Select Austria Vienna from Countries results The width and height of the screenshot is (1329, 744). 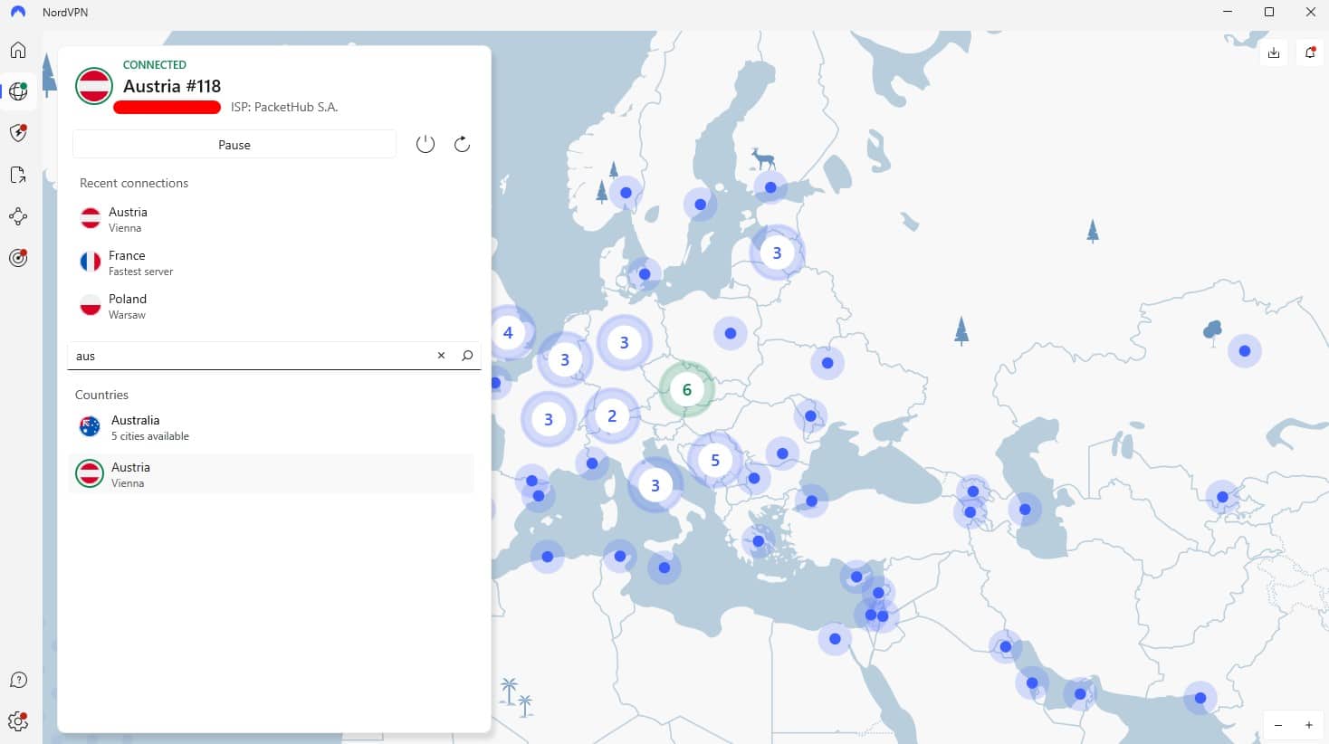pyautogui.click(x=272, y=474)
